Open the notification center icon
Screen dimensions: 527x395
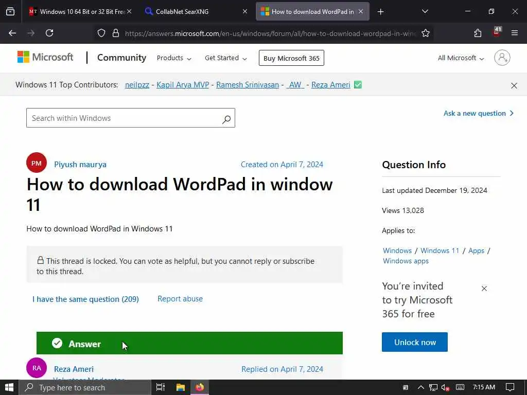[x=510, y=388]
